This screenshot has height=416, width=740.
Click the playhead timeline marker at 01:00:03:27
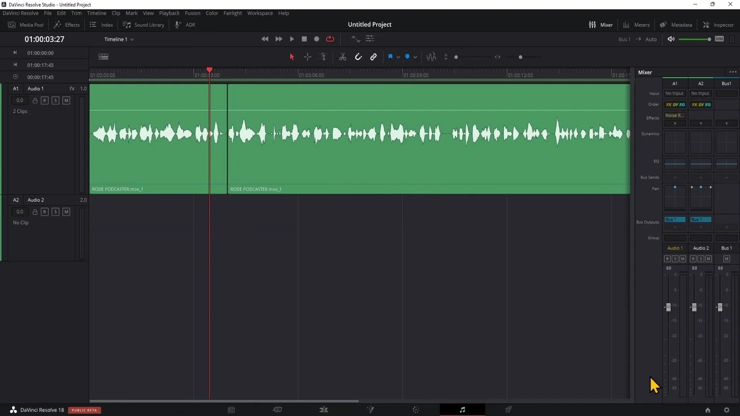[x=209, y=70]
